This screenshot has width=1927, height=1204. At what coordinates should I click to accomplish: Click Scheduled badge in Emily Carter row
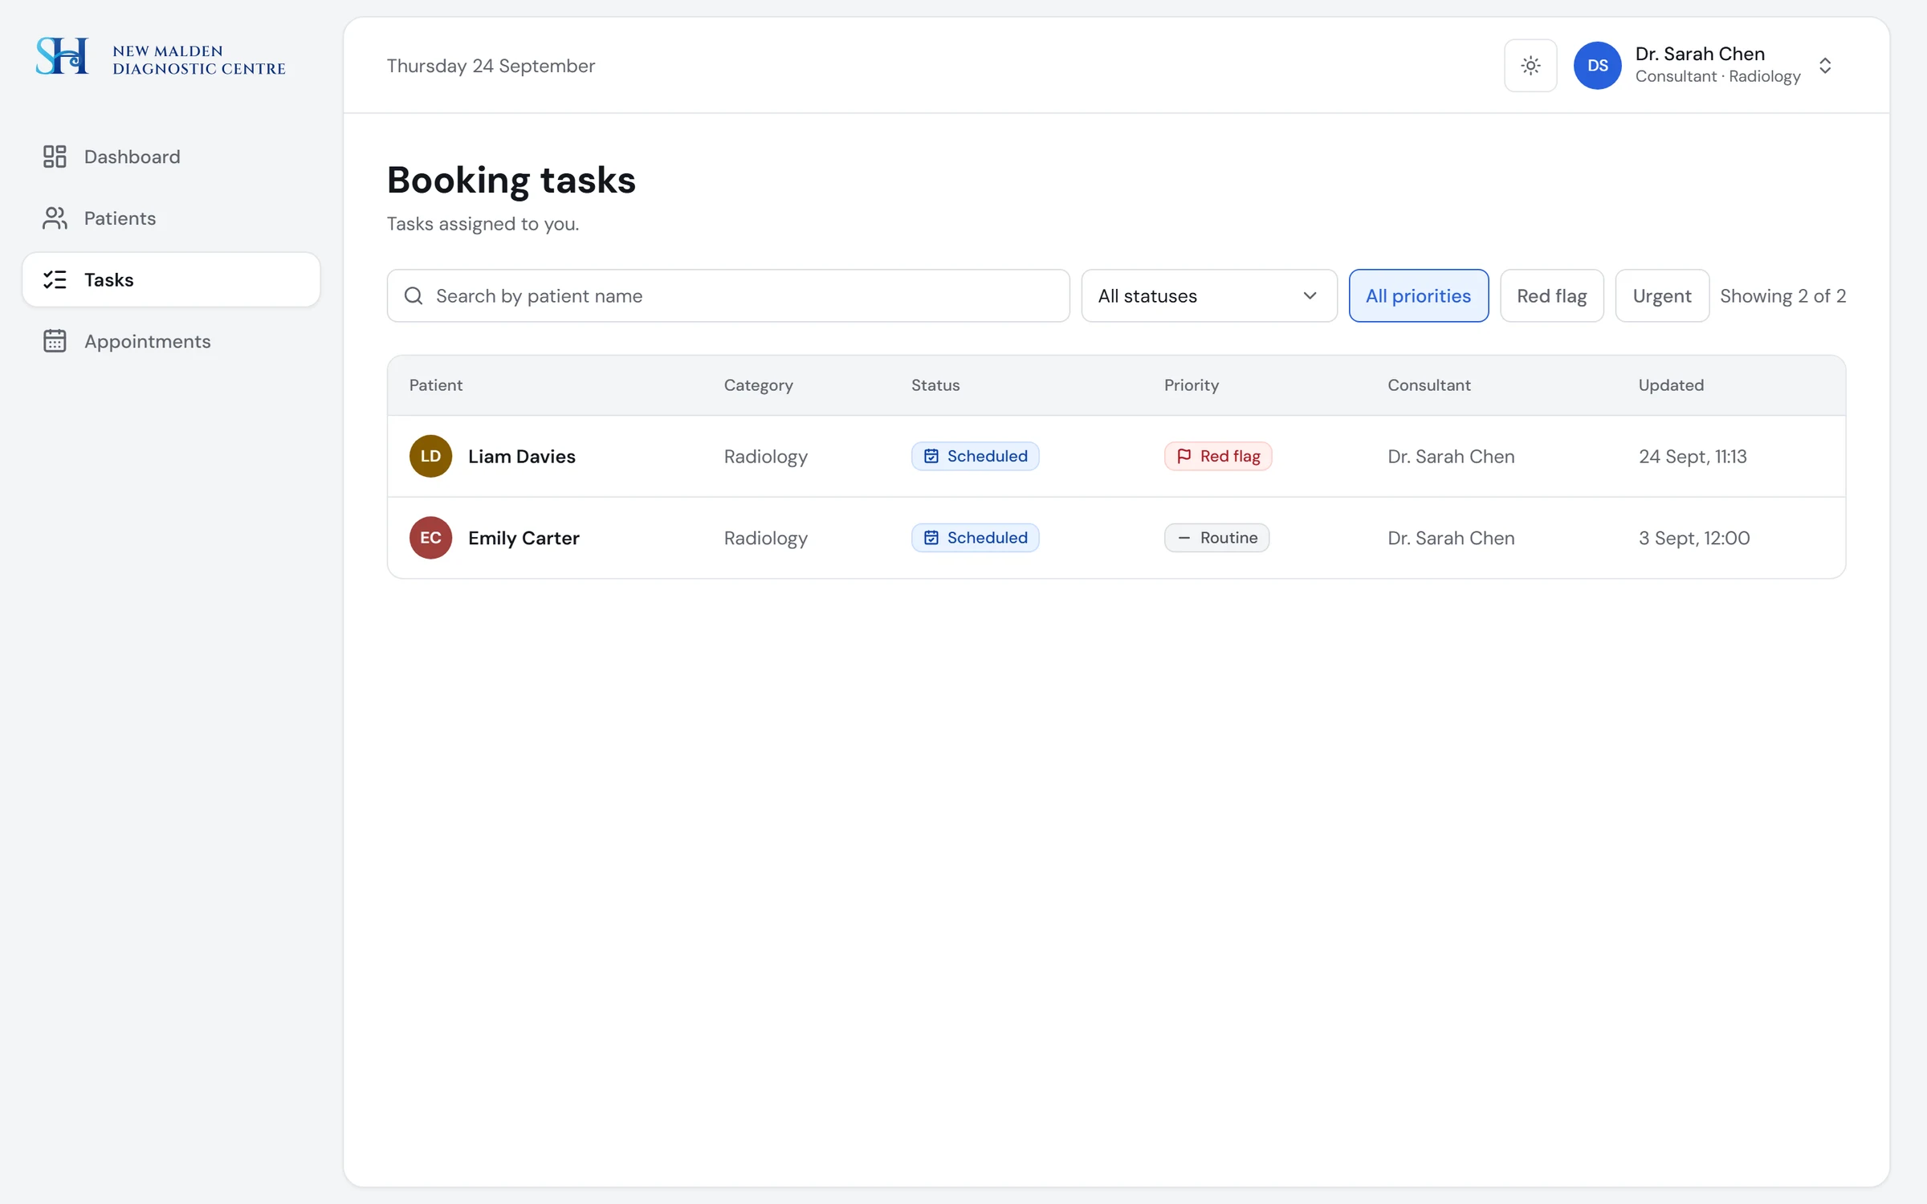coord(975,538)
